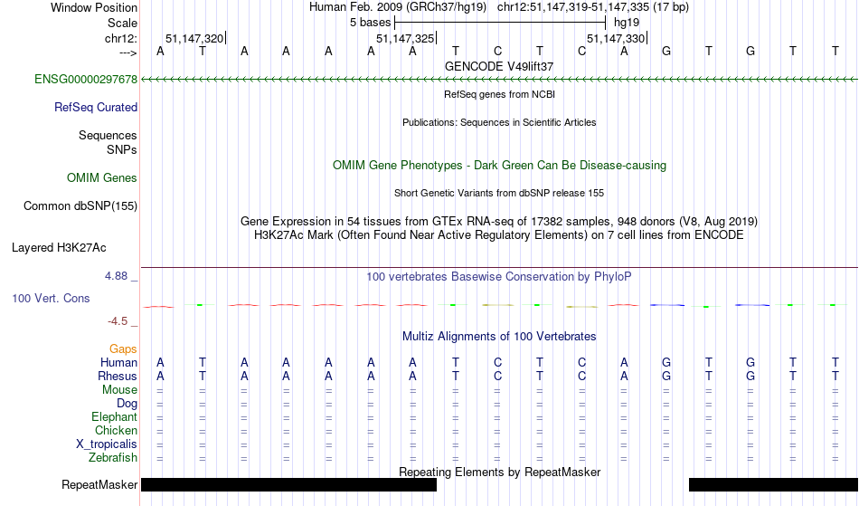The image size is (859, 506).
Task: Click the GTEx Gene Expression track title
Action: 499,222
